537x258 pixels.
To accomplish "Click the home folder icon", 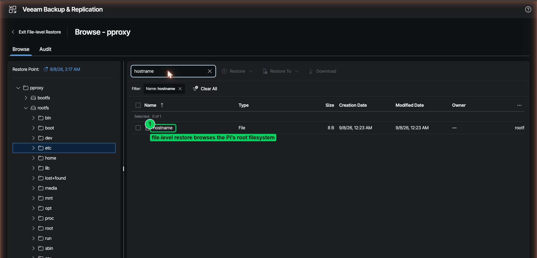I will coord(41,158).
